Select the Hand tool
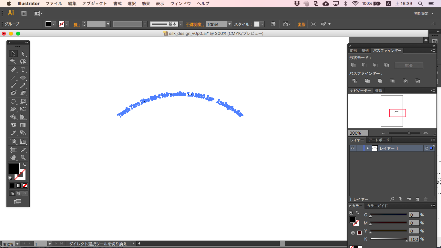This screenshot has width=441, height=248. point(13,158)
